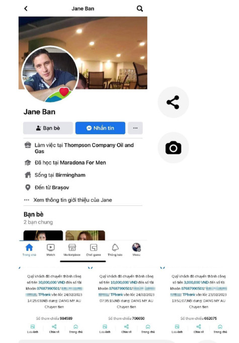Open the cover photo
The width and height of the screenshot is (239, 343).
click(x=83, y=53)
